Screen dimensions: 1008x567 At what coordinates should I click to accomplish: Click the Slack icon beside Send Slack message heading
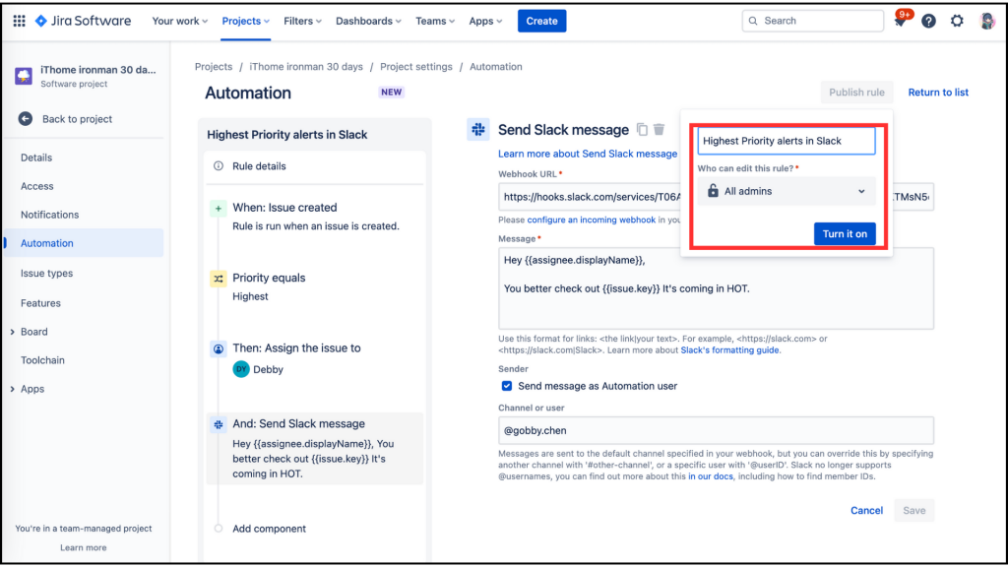pyautogui.click(x=478, y=129)
